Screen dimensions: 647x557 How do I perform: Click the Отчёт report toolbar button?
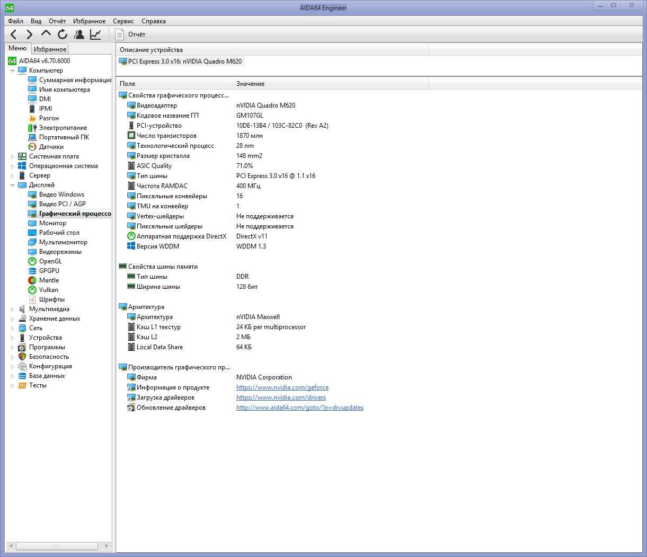pos(130,34)
